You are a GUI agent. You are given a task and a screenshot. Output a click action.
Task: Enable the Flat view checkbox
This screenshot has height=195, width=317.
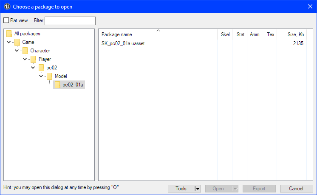point(6,20)
